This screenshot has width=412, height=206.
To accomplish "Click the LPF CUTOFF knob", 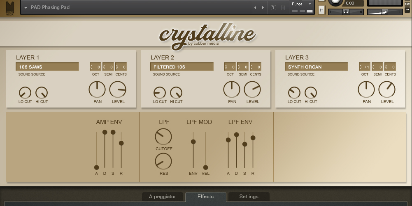I will pyautogui.click(x=163, y=137).
